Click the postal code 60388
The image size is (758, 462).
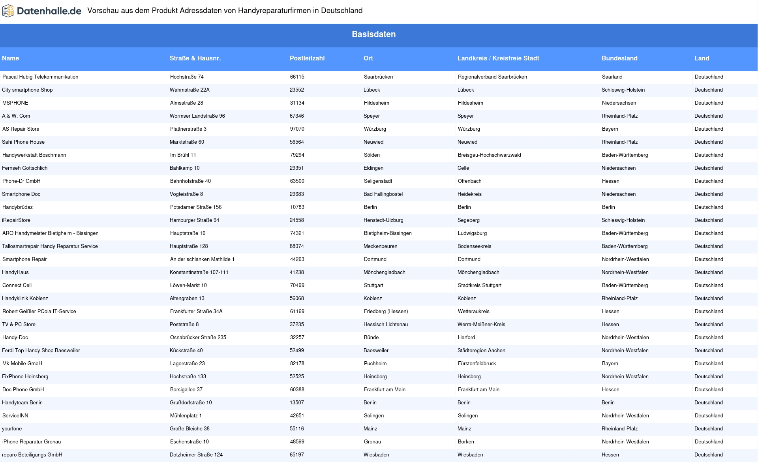[x=297, y=390]
